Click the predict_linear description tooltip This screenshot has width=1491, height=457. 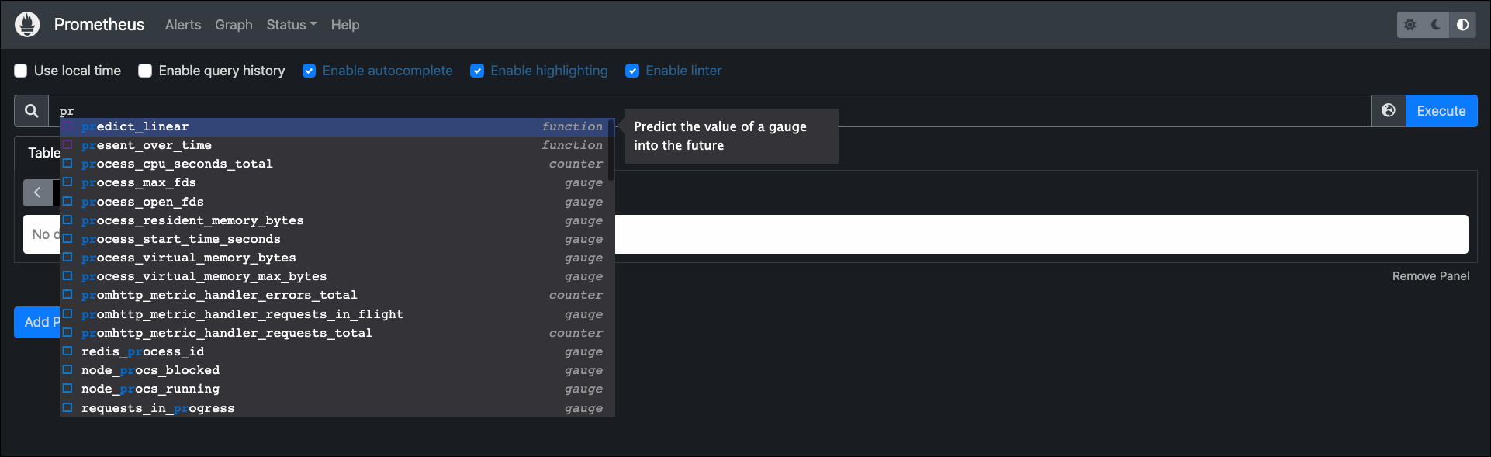(732, 136)
